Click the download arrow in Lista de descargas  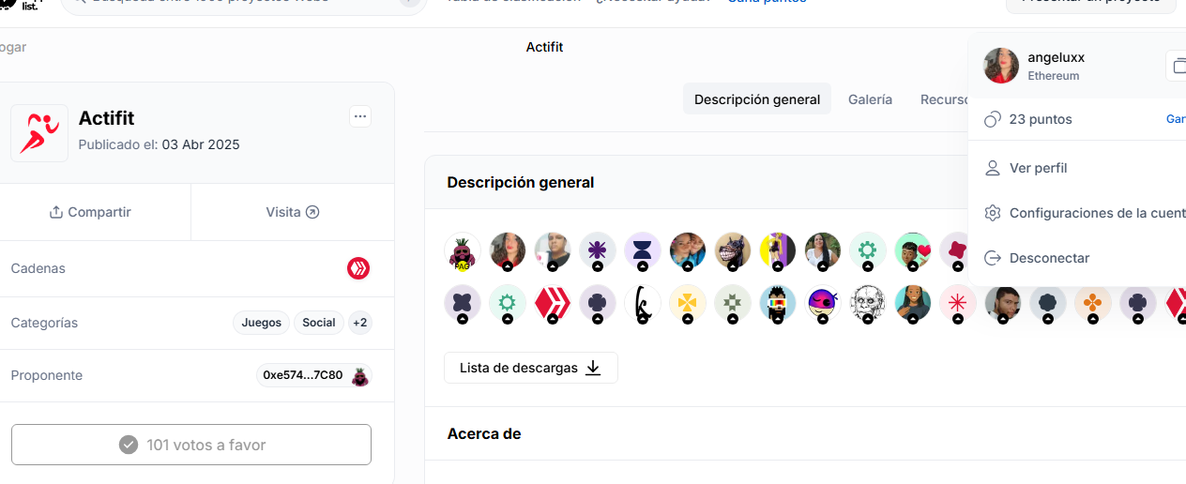[x=593, y=368]
